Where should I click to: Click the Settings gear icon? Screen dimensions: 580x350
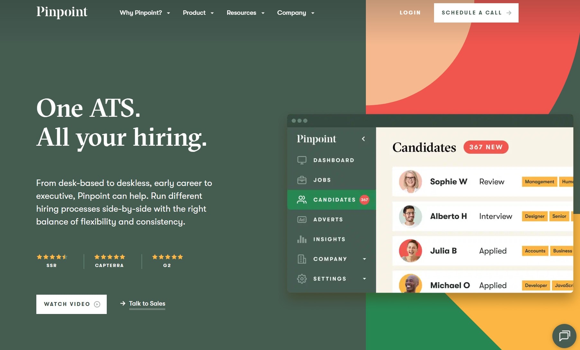tap(302, 279)
